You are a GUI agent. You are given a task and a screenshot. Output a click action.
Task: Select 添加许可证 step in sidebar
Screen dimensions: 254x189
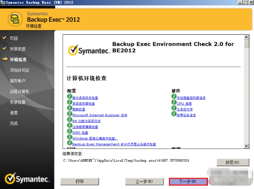[20, 70]
